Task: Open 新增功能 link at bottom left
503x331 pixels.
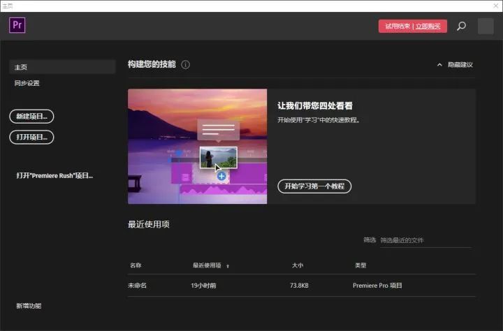Action: point(29,306)
